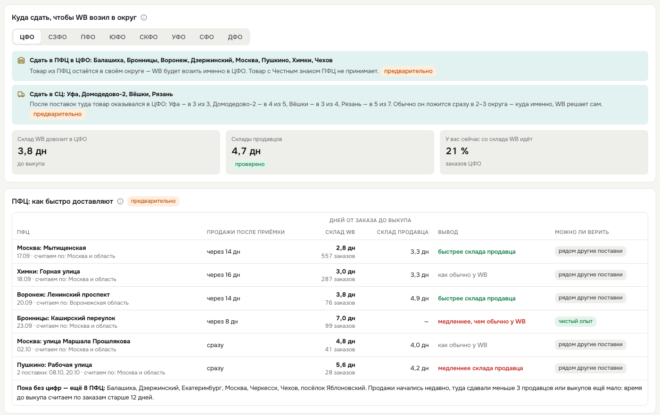Click the Воронеж: Ленинский проспект row name
660x415 pixels.
63,295
